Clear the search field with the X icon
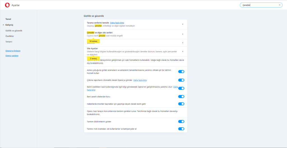The image size is (287, 148). pyautogui.click(x=279, y=5)
